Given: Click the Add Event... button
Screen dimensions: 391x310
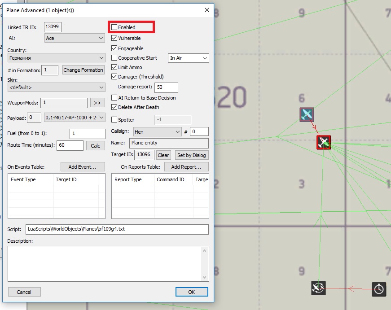Looking at the screenshot, I should click(83, 167).
